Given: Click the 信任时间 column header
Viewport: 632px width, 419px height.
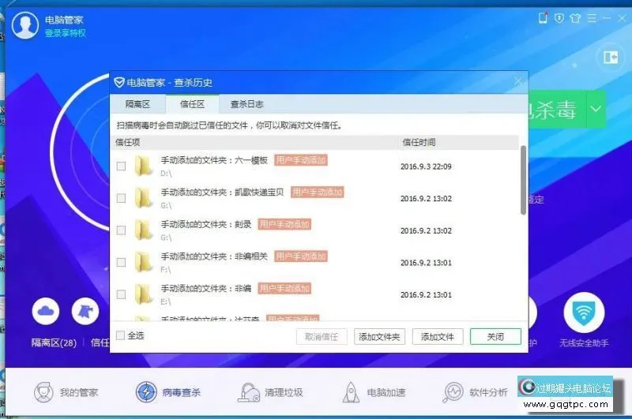Looking at the screenshot, I should tap(419, 142).
